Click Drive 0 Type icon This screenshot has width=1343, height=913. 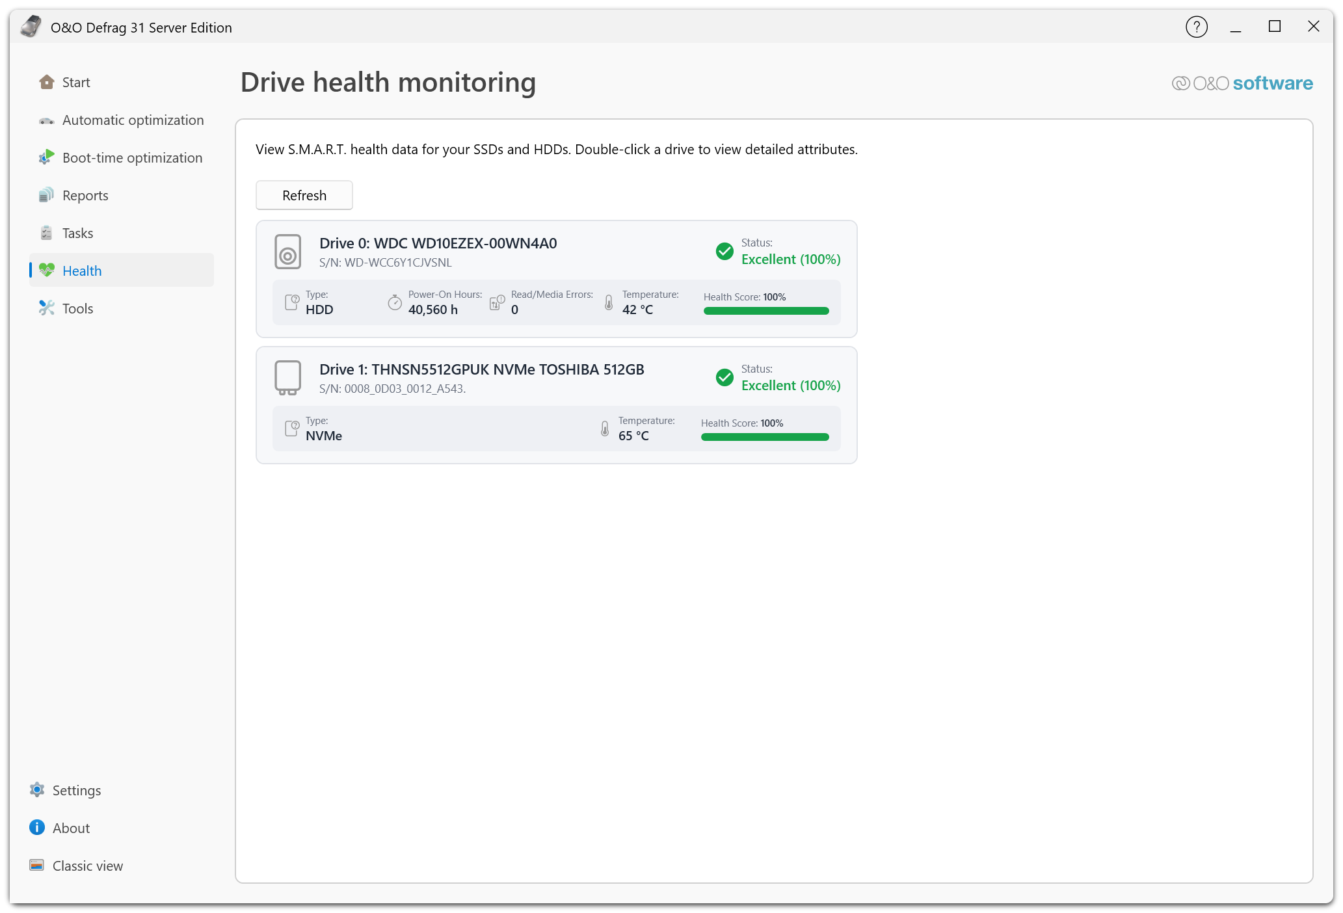292,302
